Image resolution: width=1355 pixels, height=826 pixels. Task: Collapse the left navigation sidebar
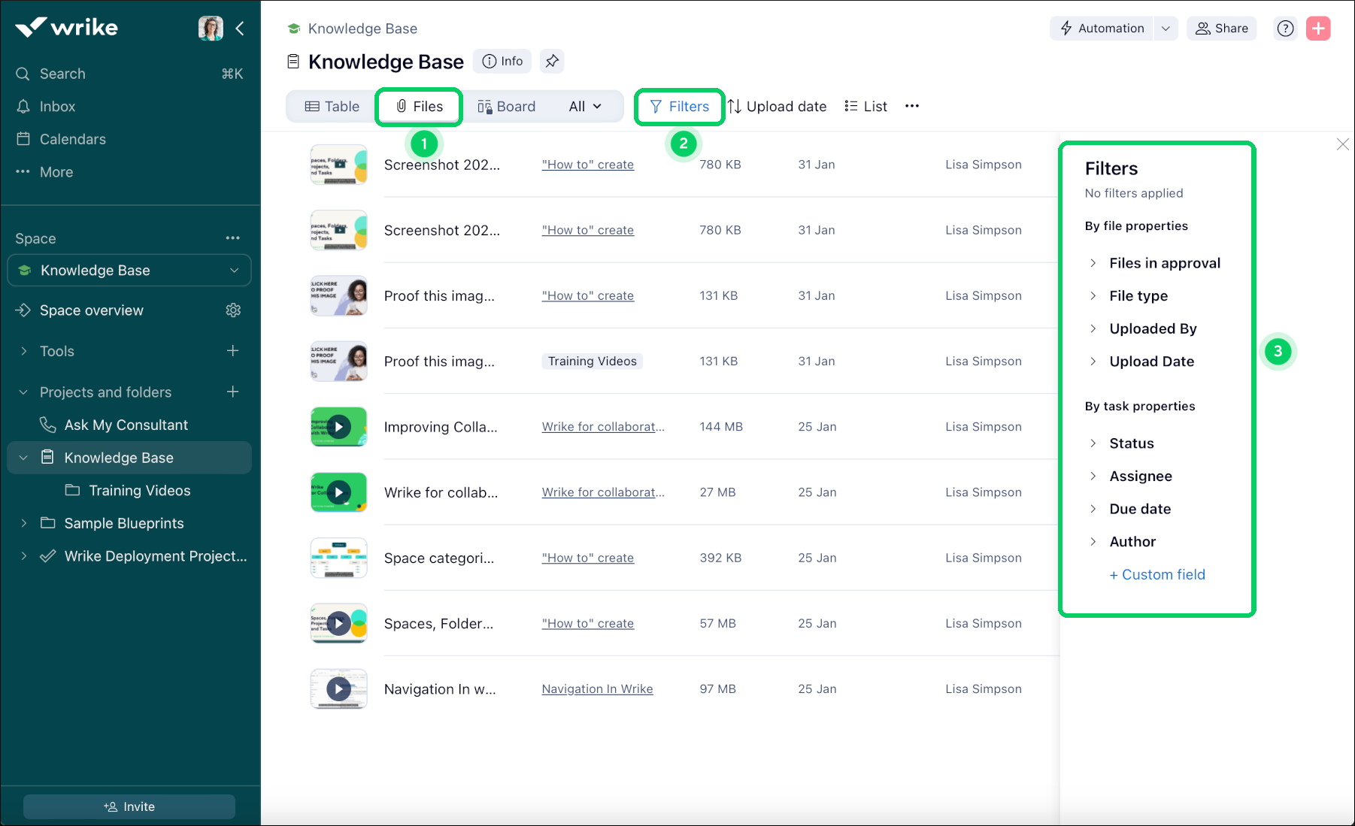tap(239, 28)
